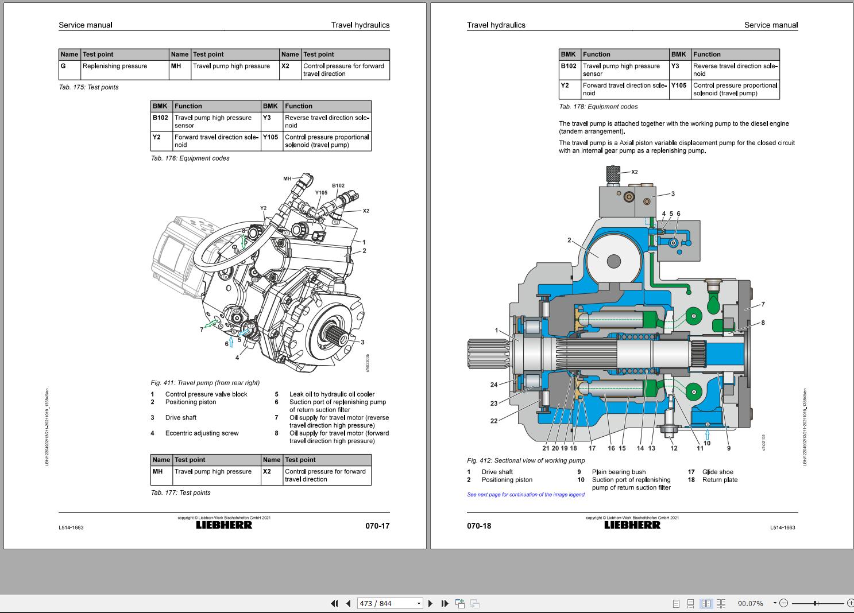Zoom in using the plus icon
This screenshot has width=854, height=613.
(851, 603)
